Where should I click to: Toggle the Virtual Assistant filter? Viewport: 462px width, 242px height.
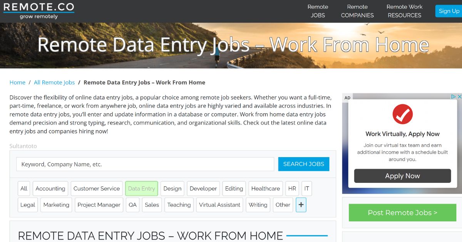point(219,205)
